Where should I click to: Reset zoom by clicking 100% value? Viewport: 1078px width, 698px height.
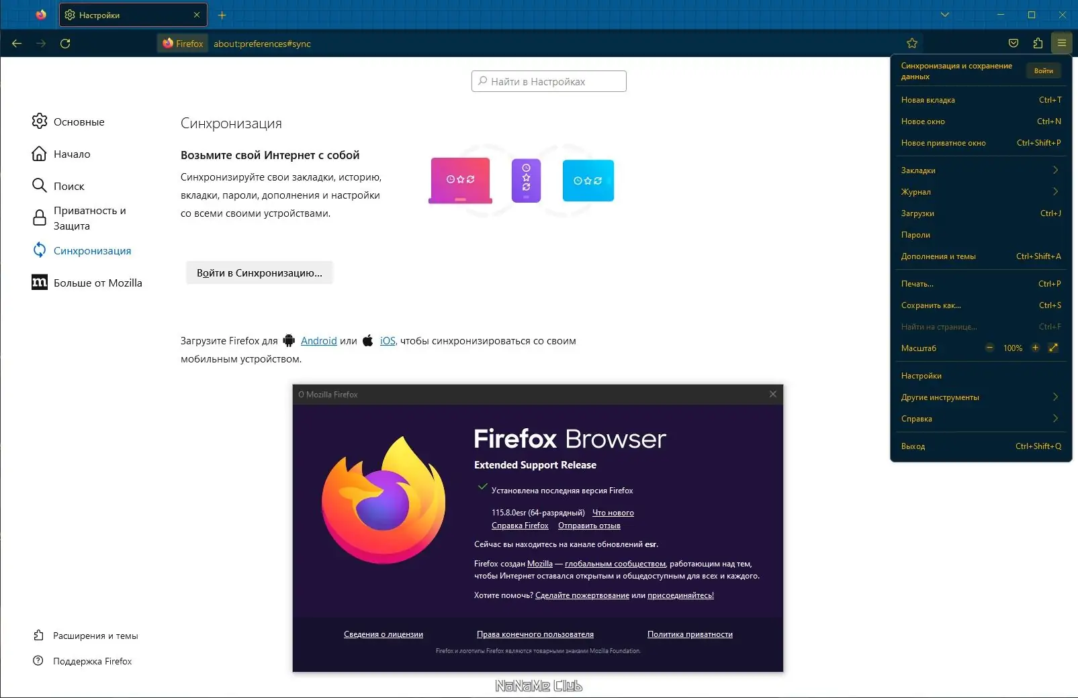click(1013, 348)
